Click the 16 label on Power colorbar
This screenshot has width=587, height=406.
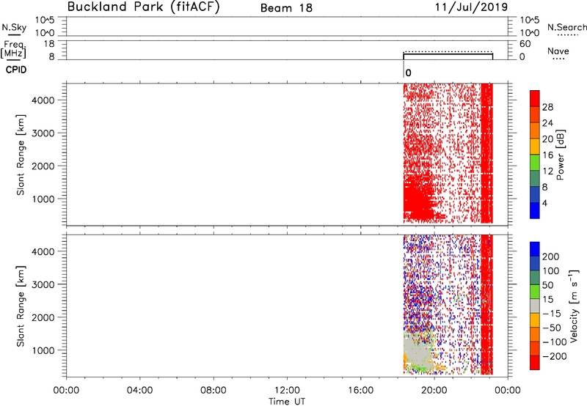(547, 155)
